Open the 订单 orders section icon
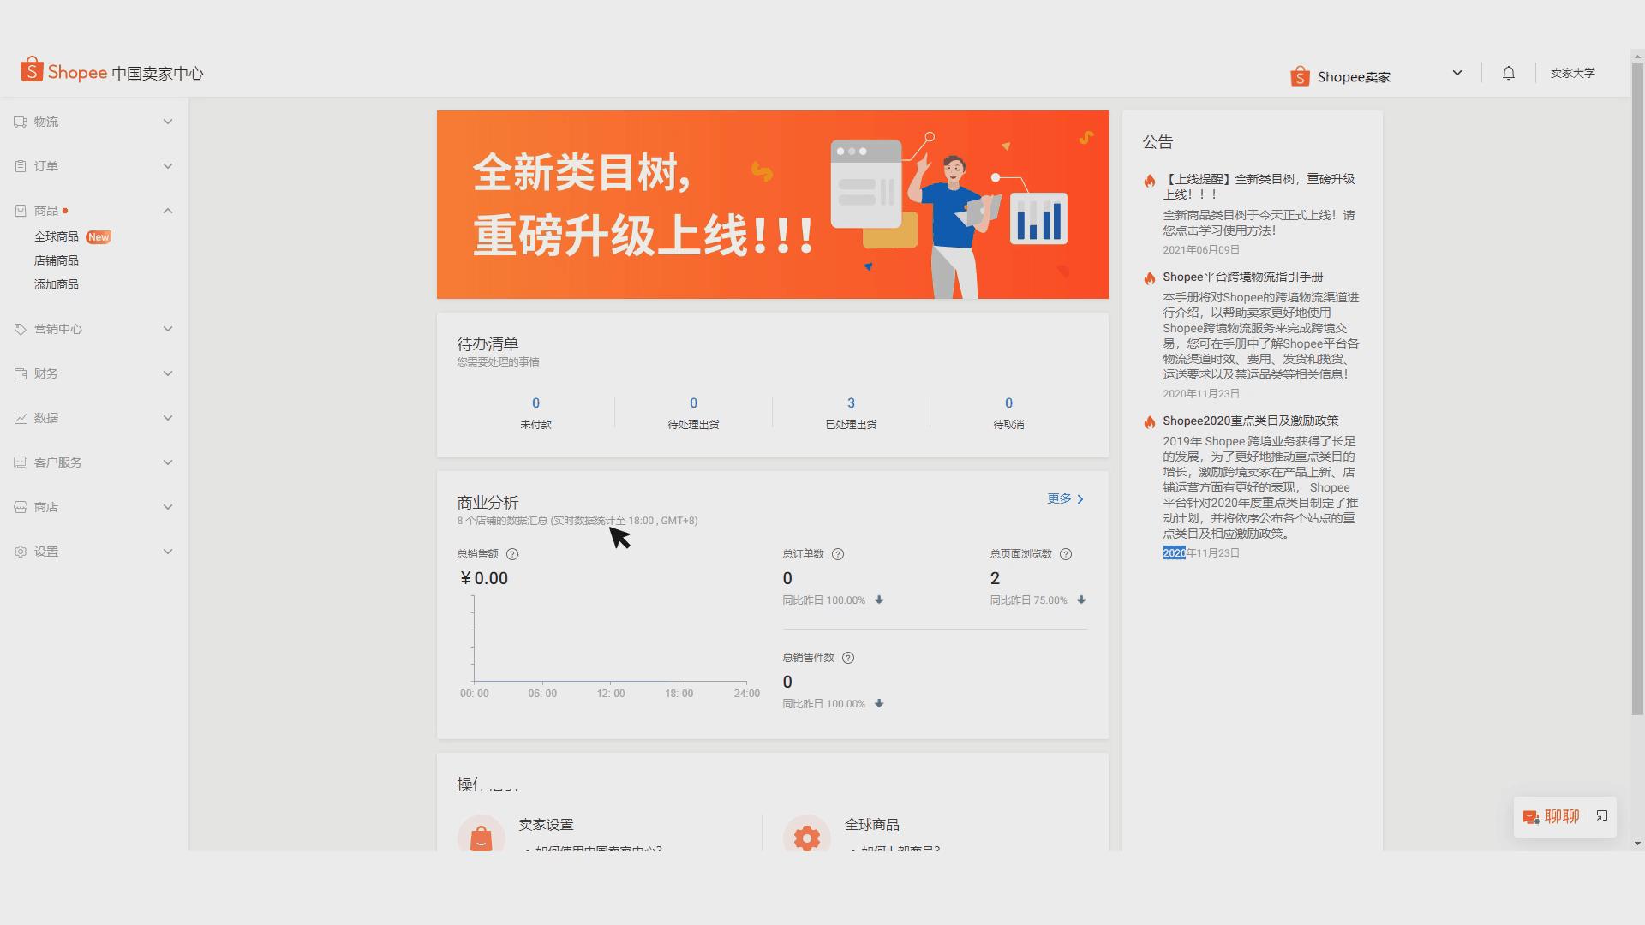 20,165
